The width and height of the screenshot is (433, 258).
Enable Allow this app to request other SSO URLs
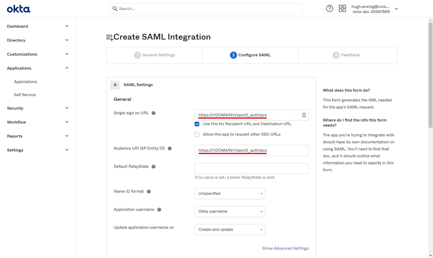pos(197,134)
